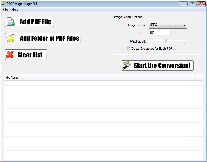Close the PDF Image Magic window
Viewport: 207px width, 162px height.
pos(201,4)
